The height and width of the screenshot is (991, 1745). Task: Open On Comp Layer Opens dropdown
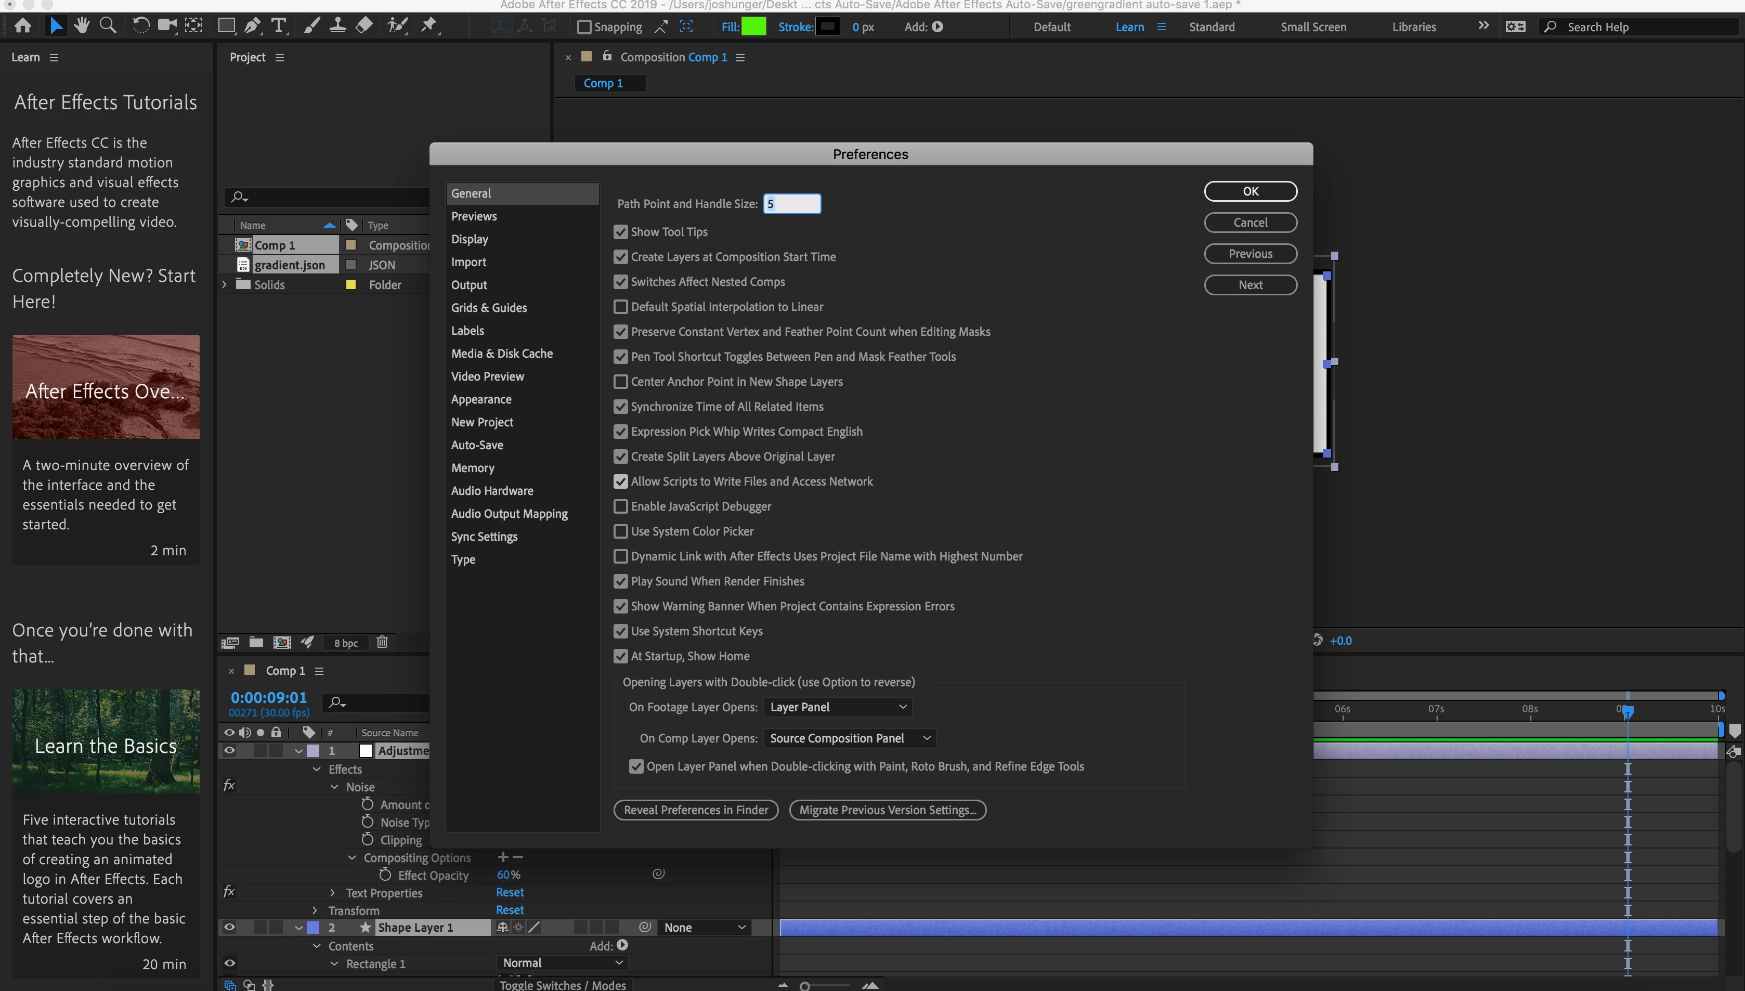point(849,738)
